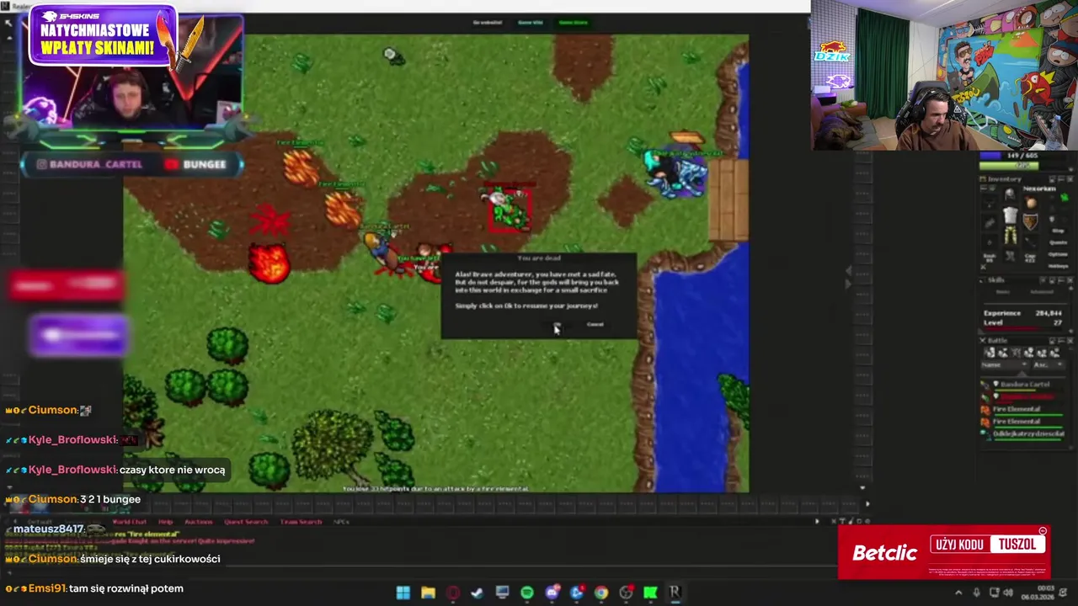Screen dimensions: 1078x606
Task: Click the yellow legs slot in Inventory
Action: click(1010, 234)
